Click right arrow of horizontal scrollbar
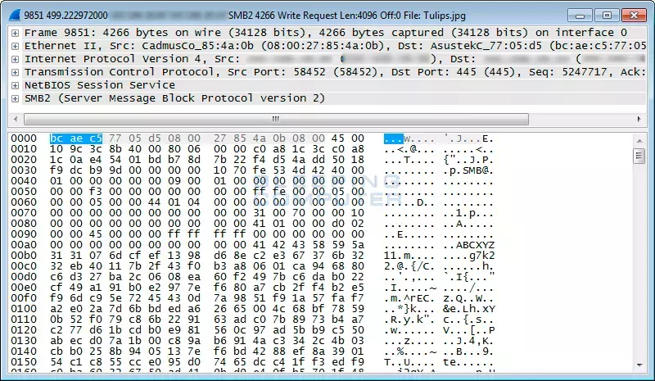655x381 pixels. pyautogui.click(x=639, y=119)
